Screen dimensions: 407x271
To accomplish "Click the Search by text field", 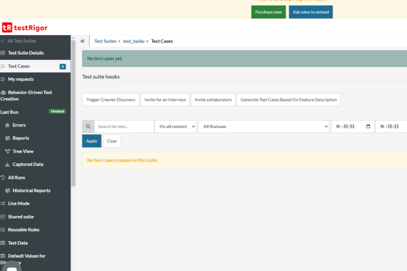I will [x=124, y=127].
